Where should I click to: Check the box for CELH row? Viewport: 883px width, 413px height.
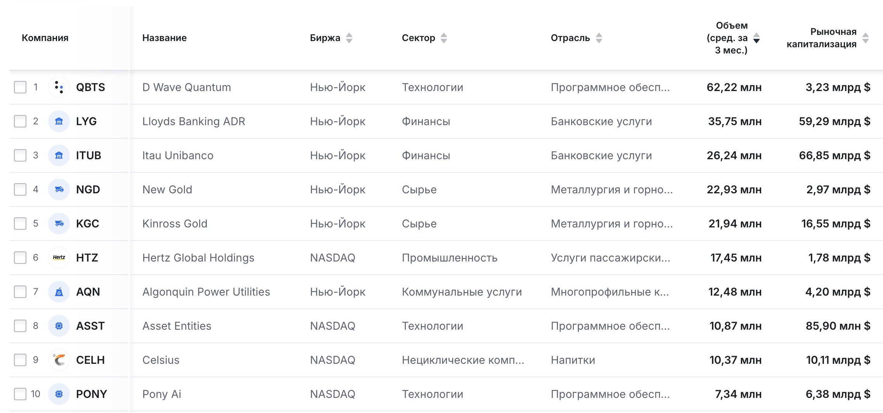(x=20, y=360)
